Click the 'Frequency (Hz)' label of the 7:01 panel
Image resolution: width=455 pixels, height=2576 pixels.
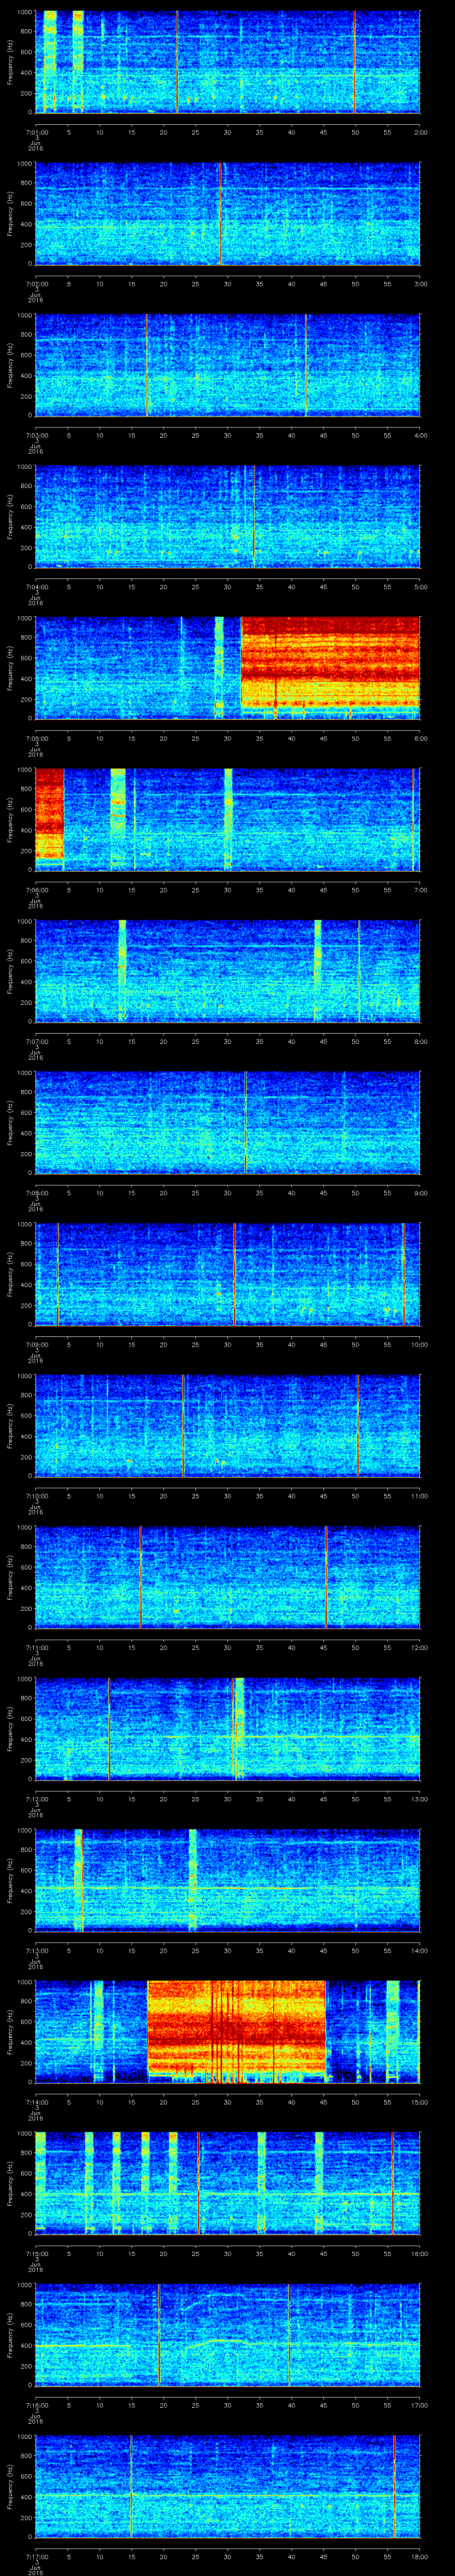10,62
